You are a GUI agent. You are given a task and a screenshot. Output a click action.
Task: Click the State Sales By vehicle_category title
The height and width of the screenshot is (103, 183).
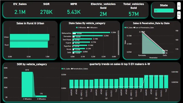tap(87, 23)
